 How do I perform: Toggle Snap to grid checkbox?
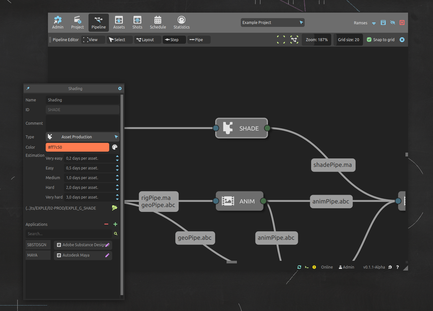(369, 40)
